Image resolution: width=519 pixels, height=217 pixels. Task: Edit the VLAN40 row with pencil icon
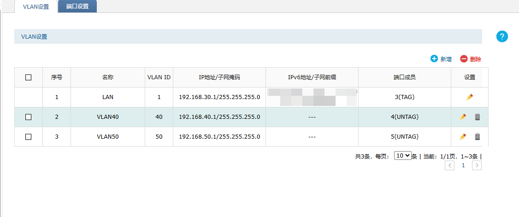tap(463, 117)
